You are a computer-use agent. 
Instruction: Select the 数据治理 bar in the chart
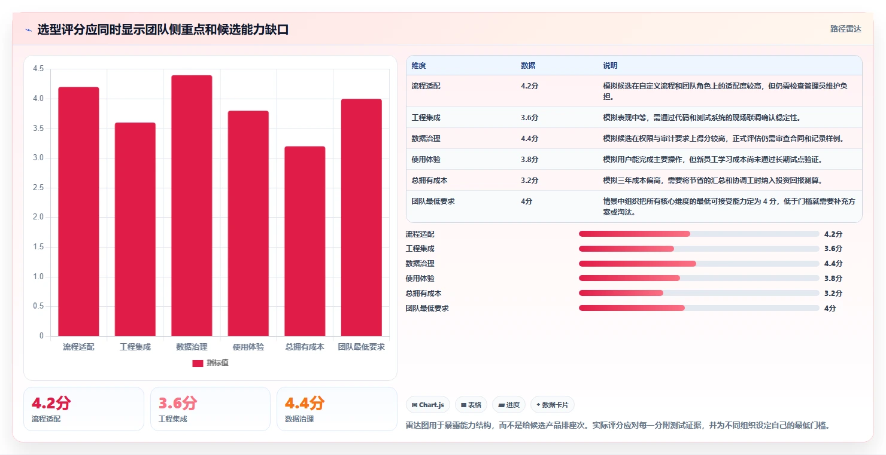[x=192, y=206]
